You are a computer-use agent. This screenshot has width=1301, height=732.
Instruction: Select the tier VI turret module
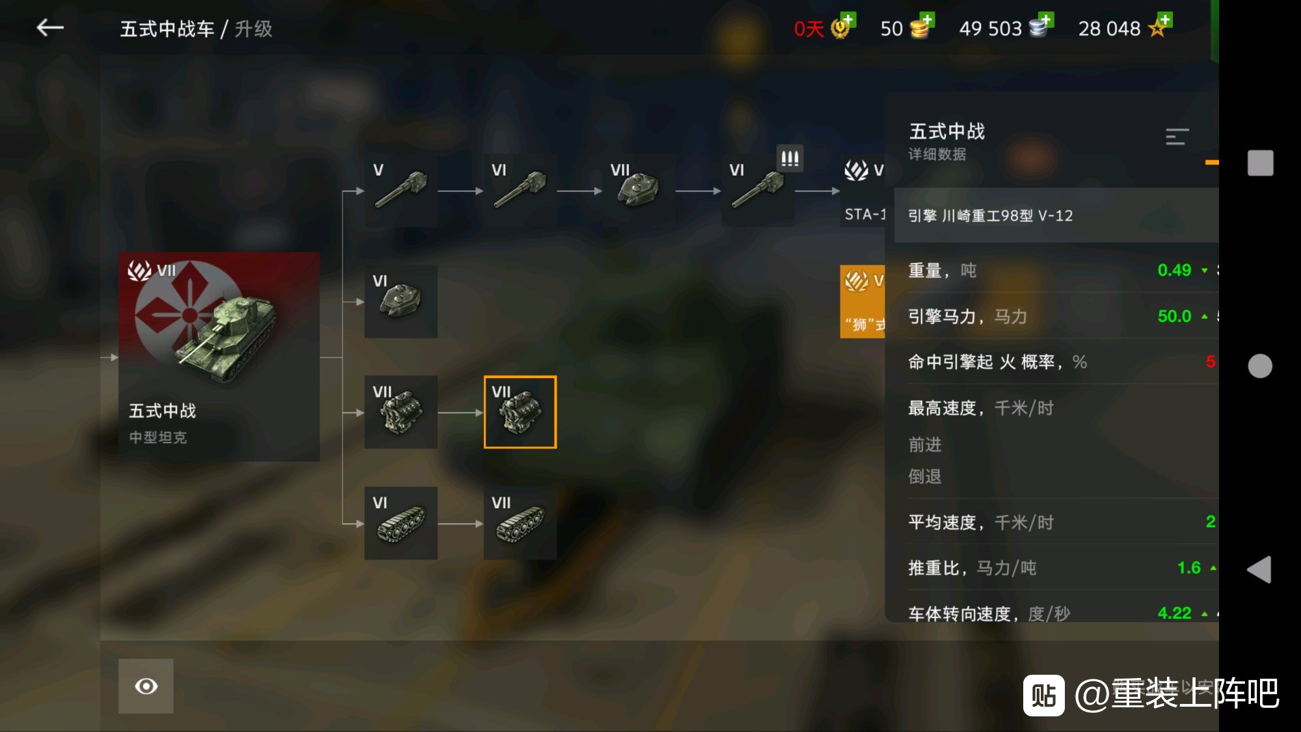pyautogui.click(x=401, y=301)
